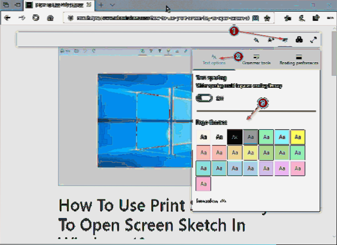Select the black page theme
The image size is (337, 245).
pos(235,137)
